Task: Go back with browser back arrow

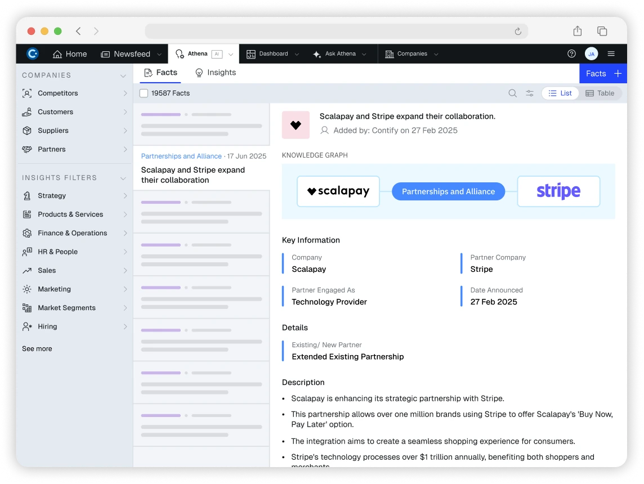Action: 78,31
